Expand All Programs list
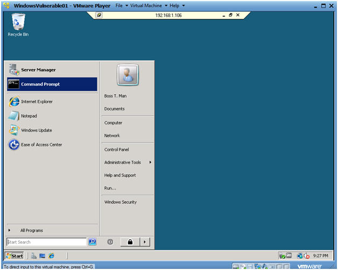This screenshot has height=270, width=338. [x=52, y=230]
